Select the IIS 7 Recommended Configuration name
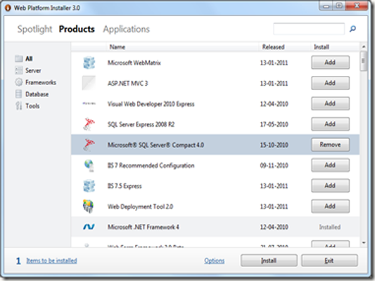Image resolution: width=375 pixels, height=281 pixels. [151, 166]
